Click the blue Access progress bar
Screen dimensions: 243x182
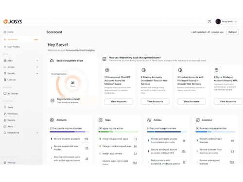[x=167, y=132]
